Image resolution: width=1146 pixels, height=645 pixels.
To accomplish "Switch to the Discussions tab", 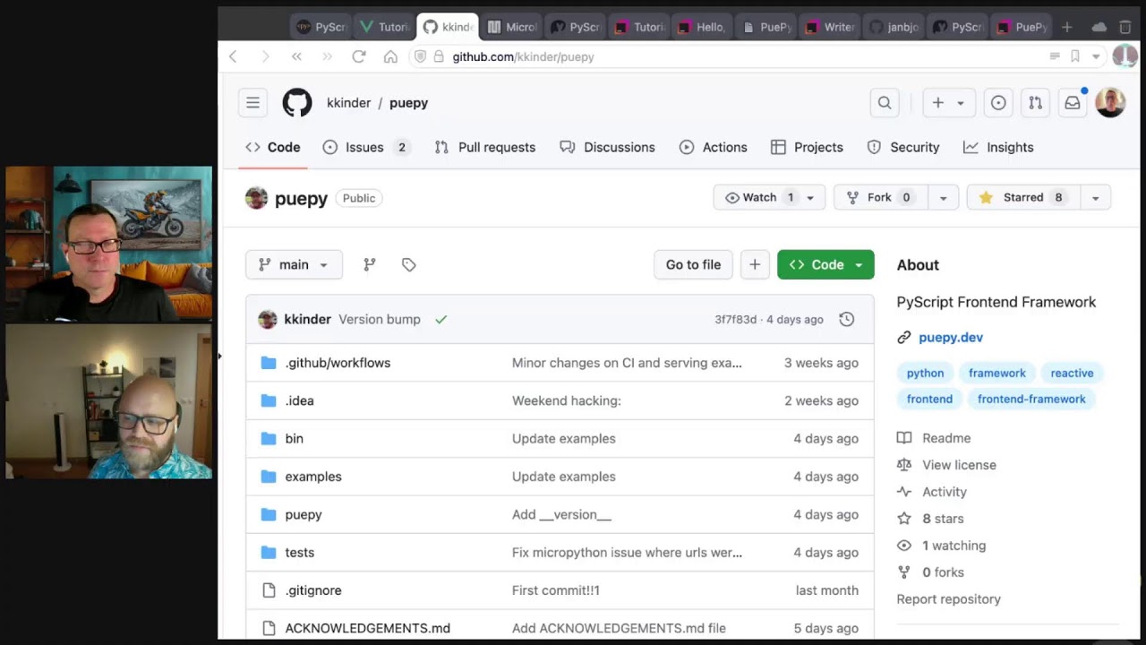I will click(x=619, y=147).
